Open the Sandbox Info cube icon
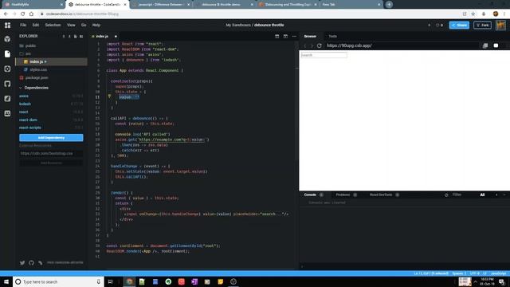The width and height of the screenshot is (510, 287). click(x=7, y=39)
